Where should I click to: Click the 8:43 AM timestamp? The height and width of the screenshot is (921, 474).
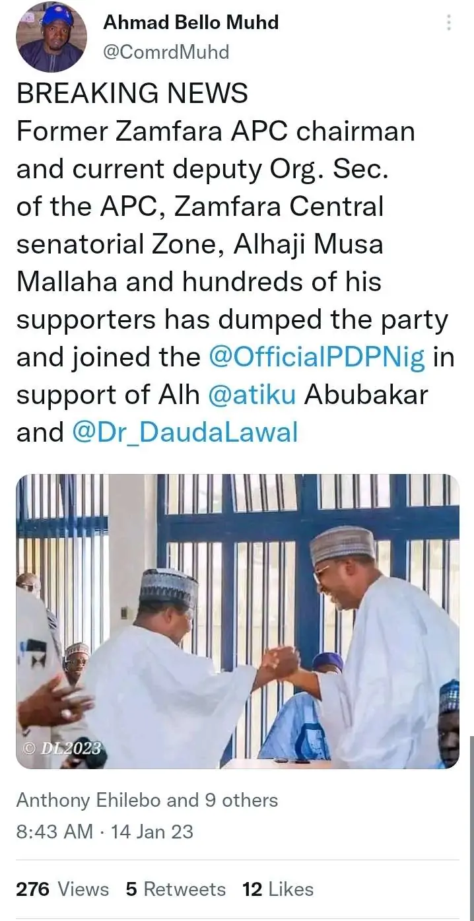point(55,831)
